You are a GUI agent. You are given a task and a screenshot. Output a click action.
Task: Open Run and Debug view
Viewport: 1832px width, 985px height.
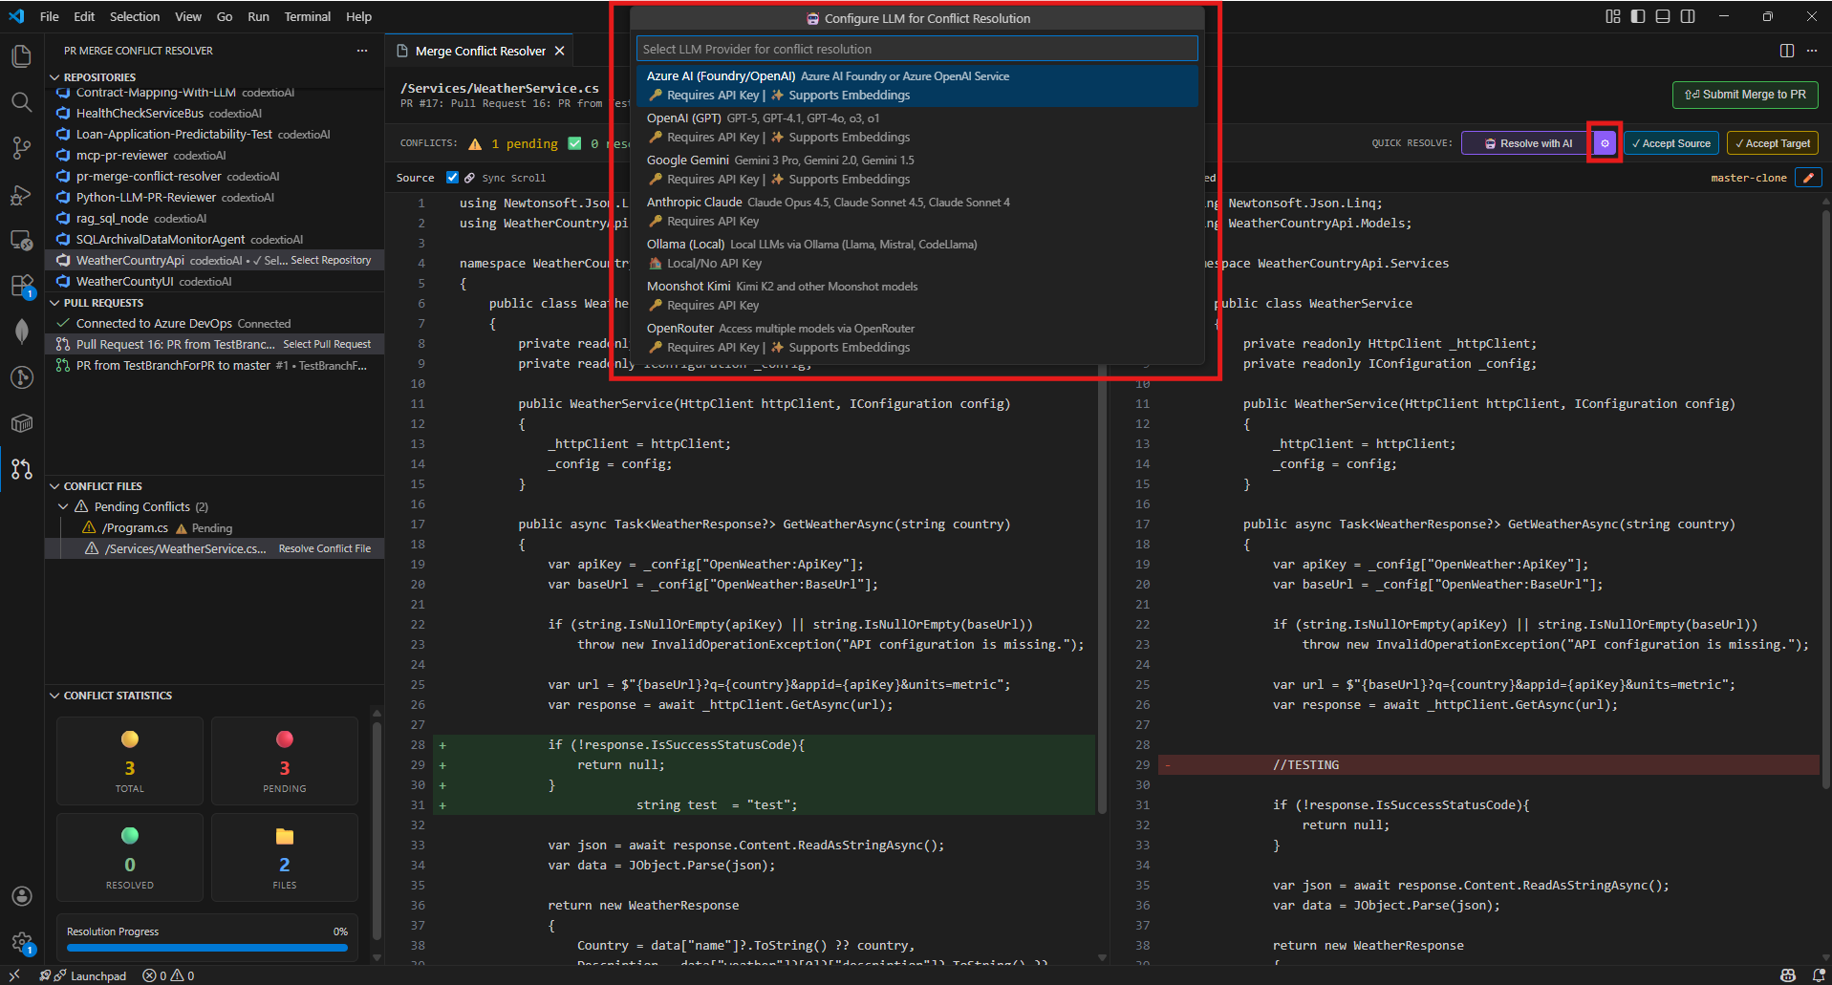pyautogui.click(x=21, y=194)
